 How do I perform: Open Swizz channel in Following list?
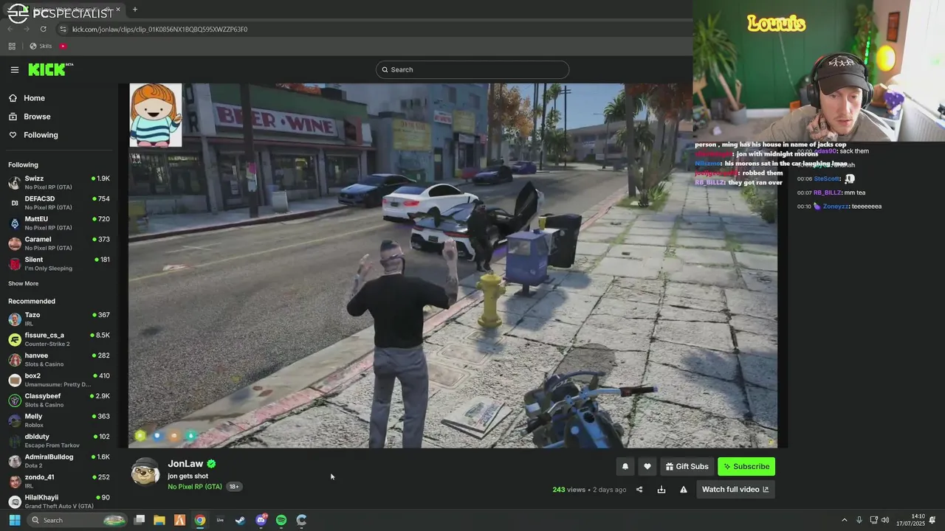pyautogui.click(x=59, y=183)
